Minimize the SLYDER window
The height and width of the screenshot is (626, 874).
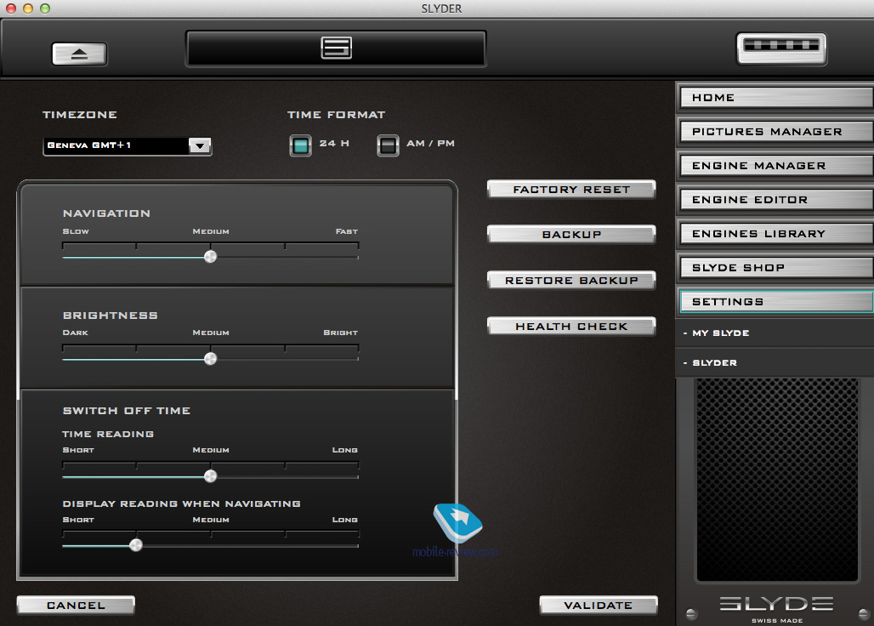[x=28, y=9]
